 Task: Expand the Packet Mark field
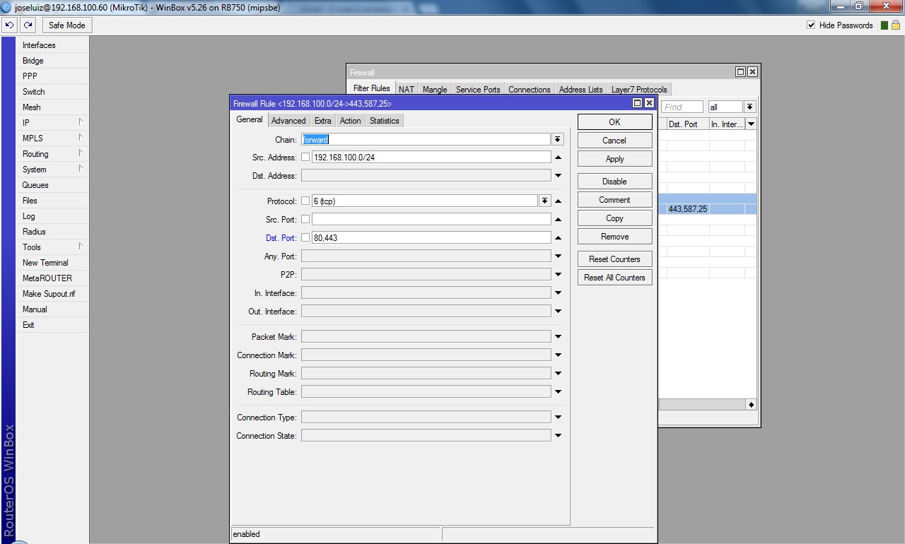(x=558, y=337)
